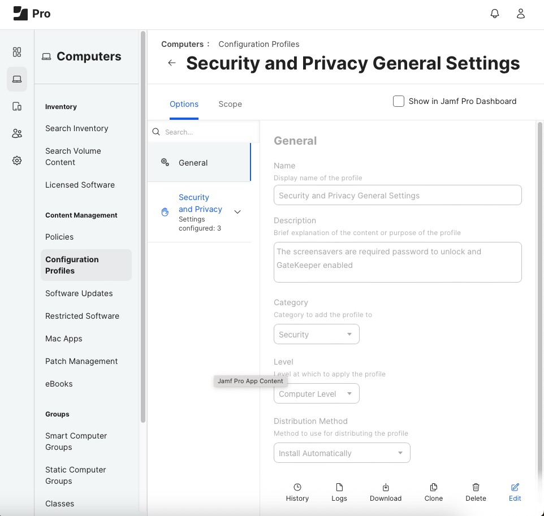Open the Category dropdown showing Security
544x516 pixels.
click(x=316, y=335)
